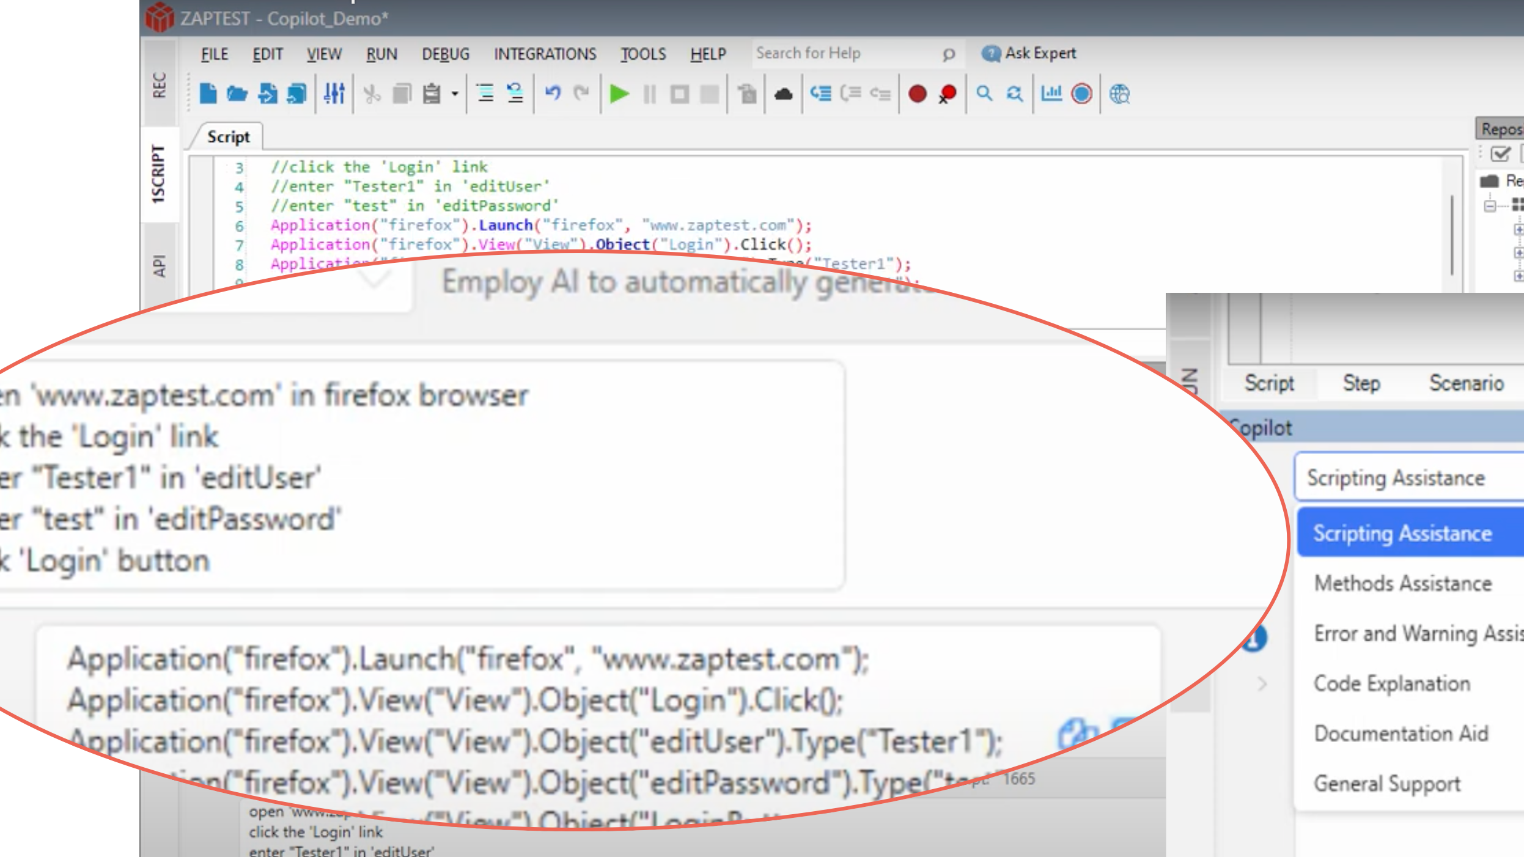Click the magnifier find icon in toolbar

pyautogui.click(x=984, y=94)
